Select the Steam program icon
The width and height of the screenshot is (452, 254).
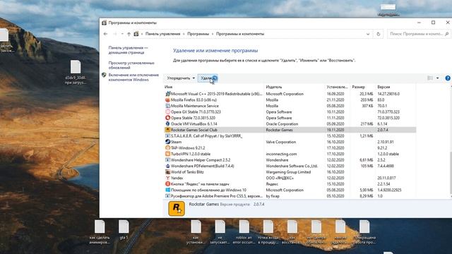click(168, 142)
